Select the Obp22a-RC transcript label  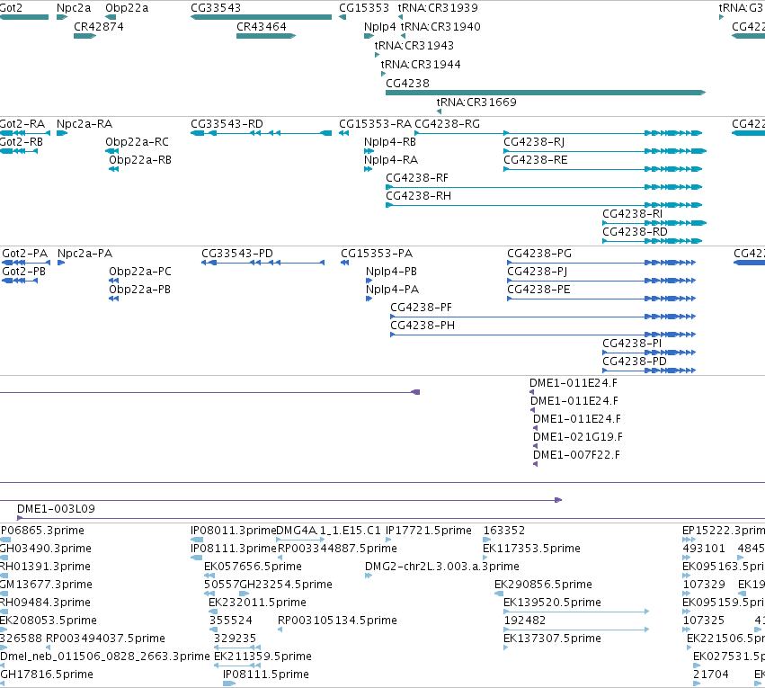point(138,142)
